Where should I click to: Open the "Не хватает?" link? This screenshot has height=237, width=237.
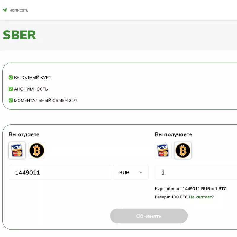pyautogui.click(x=201, y=197)
